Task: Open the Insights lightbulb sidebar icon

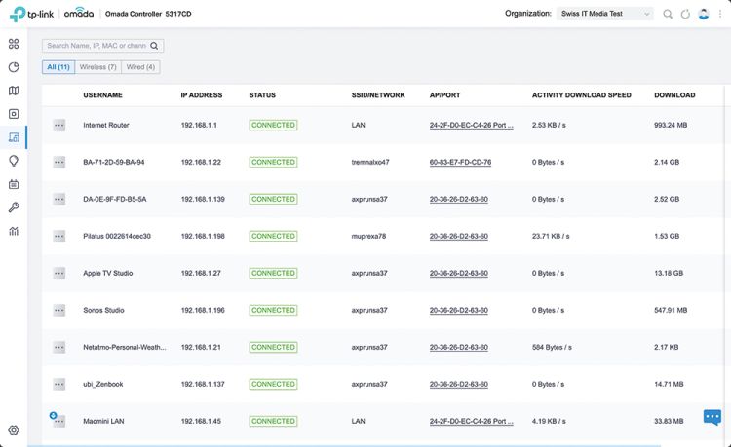Action: [14, 161]
